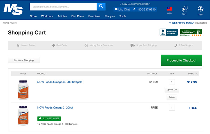Click quantity field for Omega-3 200 Softgels

(x=172, y=82)
